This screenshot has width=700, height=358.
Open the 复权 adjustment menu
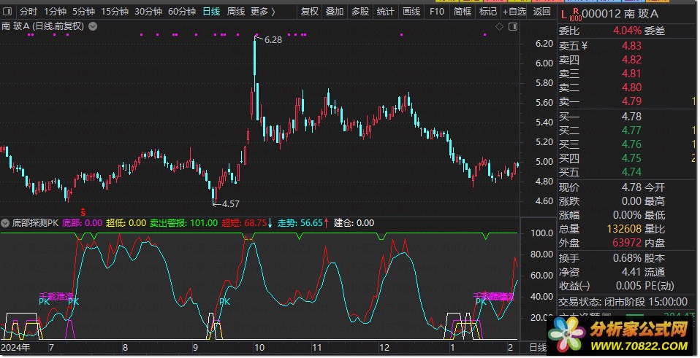[x=309, y=12]
